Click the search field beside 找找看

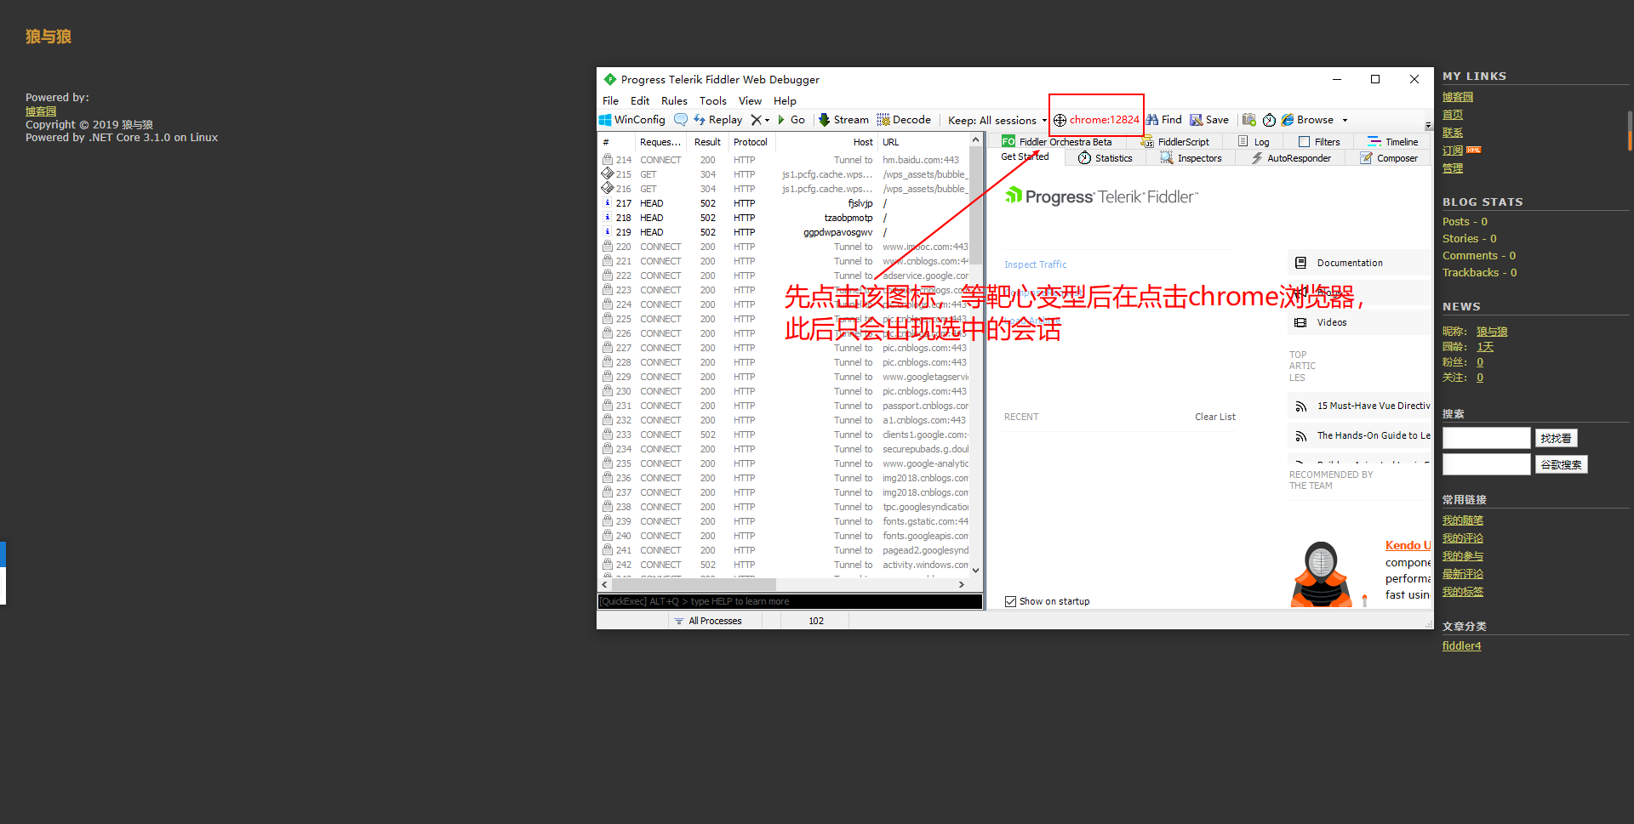click(x=1486, y=438)
